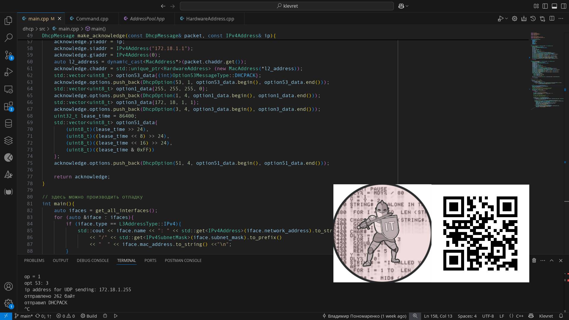The image size is (569, 320).
Task: Open remote window button in status bar
Action: point(6,316)
